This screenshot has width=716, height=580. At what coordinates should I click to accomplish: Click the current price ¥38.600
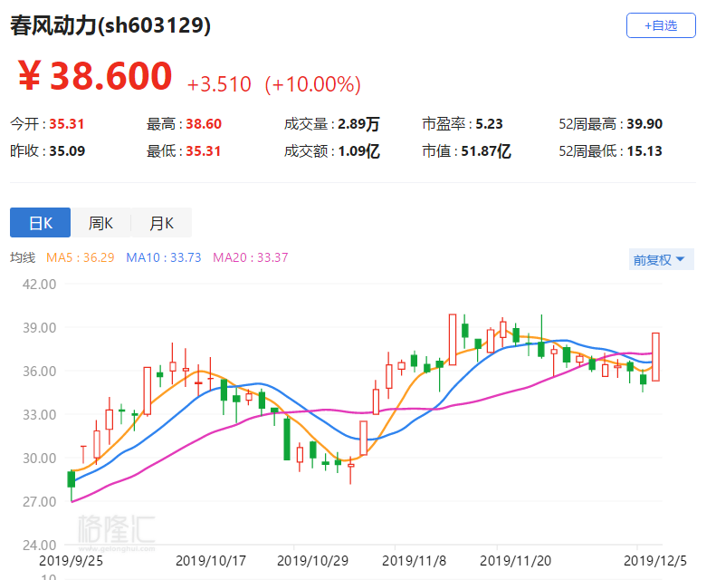pyautogui.click(x=95, y=76)
